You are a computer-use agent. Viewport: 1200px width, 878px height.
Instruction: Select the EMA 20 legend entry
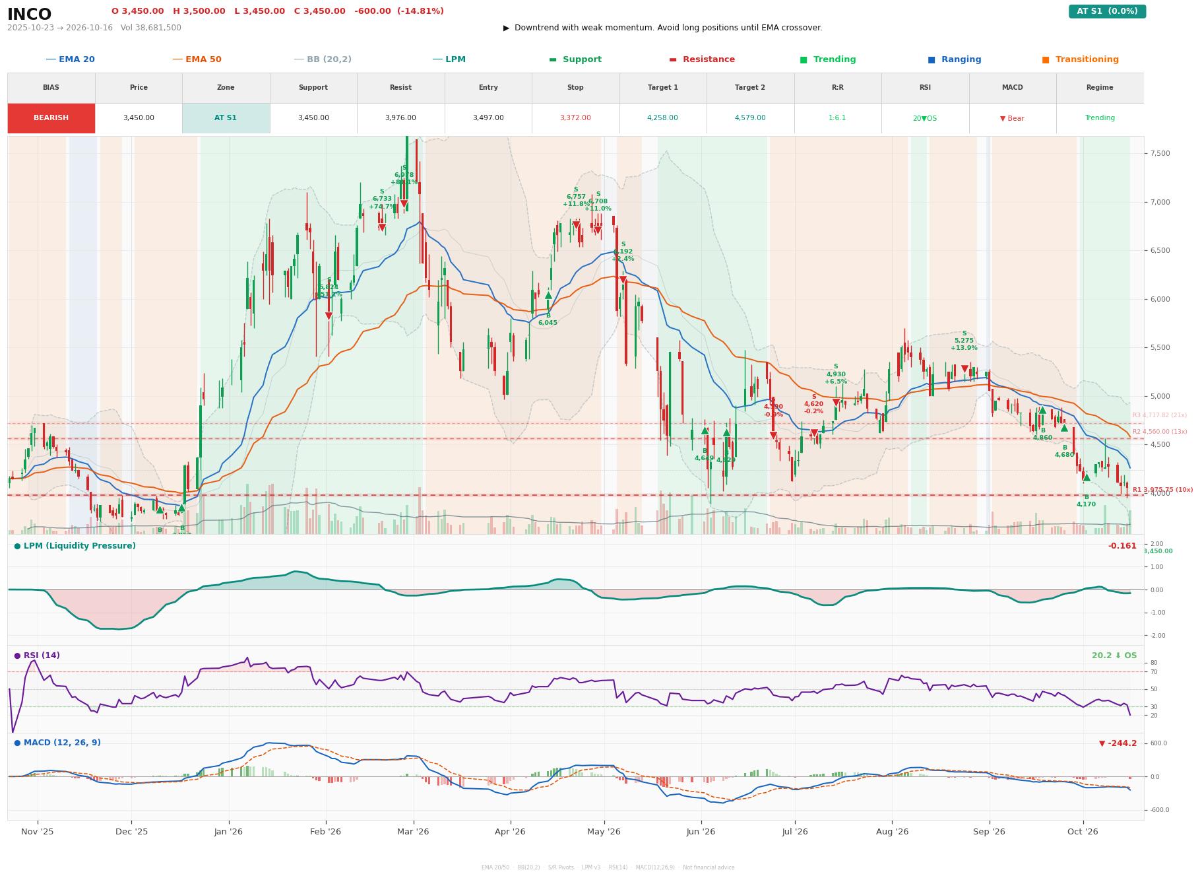pos(70,59)
